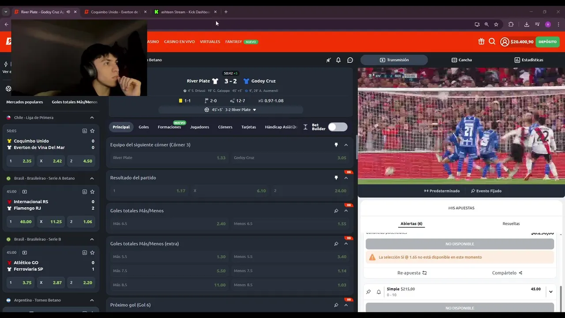Click Predeterminado under the video

coord(442,191)
